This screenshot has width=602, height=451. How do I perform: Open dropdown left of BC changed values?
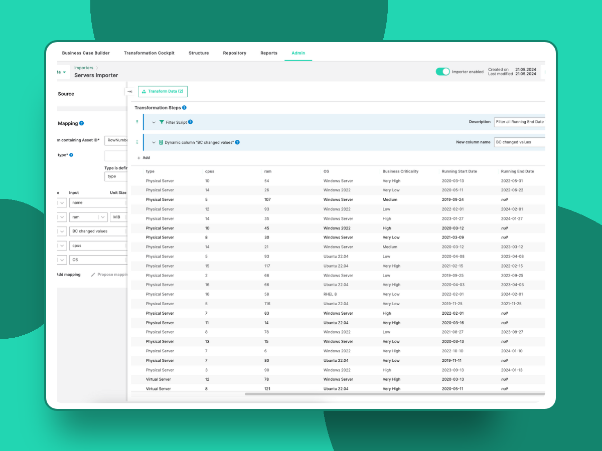pos(61,232)
